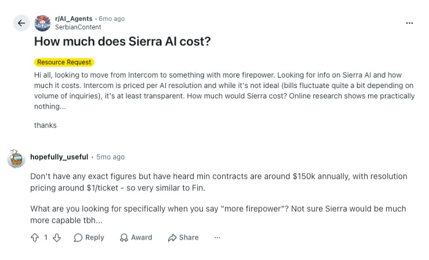Open hopefully_useful username link
The width and height of the screenshot is (429, 260).
click(x=59, y=157)
